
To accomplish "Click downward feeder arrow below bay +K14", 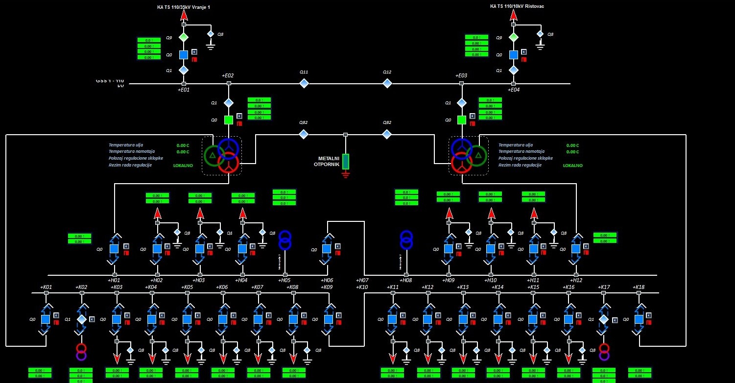I will click(498, 358).
